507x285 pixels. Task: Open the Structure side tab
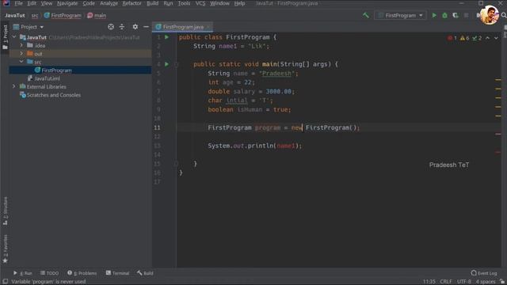tap(6, 211)
